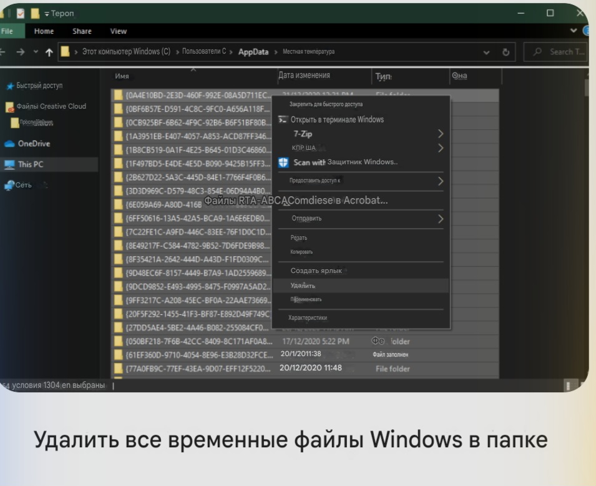Open the Share ribbon tab
The image size is (596, 486).
tap(82, 31)
